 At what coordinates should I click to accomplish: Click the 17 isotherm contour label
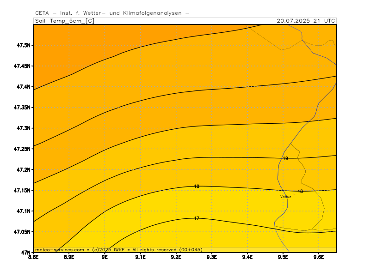pos(197,218)
